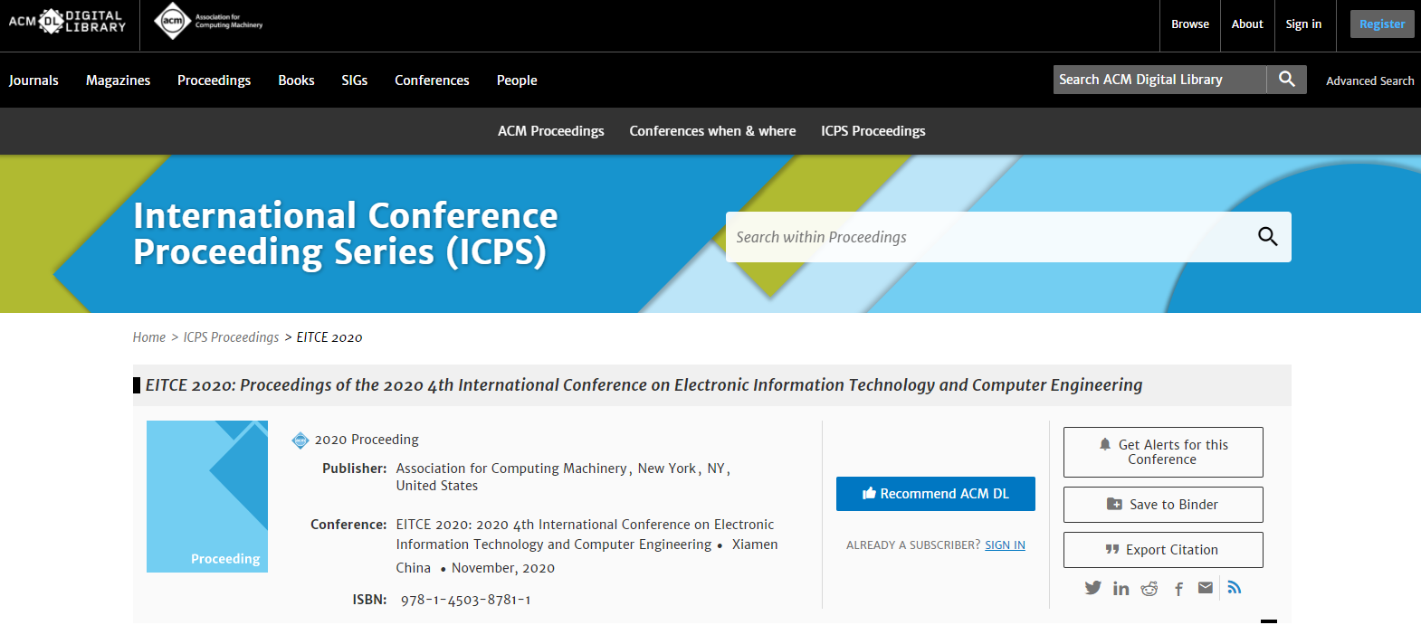Click the ACM diamond icon beside 2020 Proceeding
Screen dimensions: 1421x644
[300, 440]
